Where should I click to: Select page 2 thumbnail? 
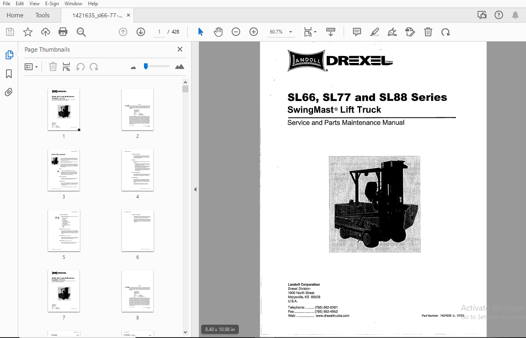[x=138, y=110]
